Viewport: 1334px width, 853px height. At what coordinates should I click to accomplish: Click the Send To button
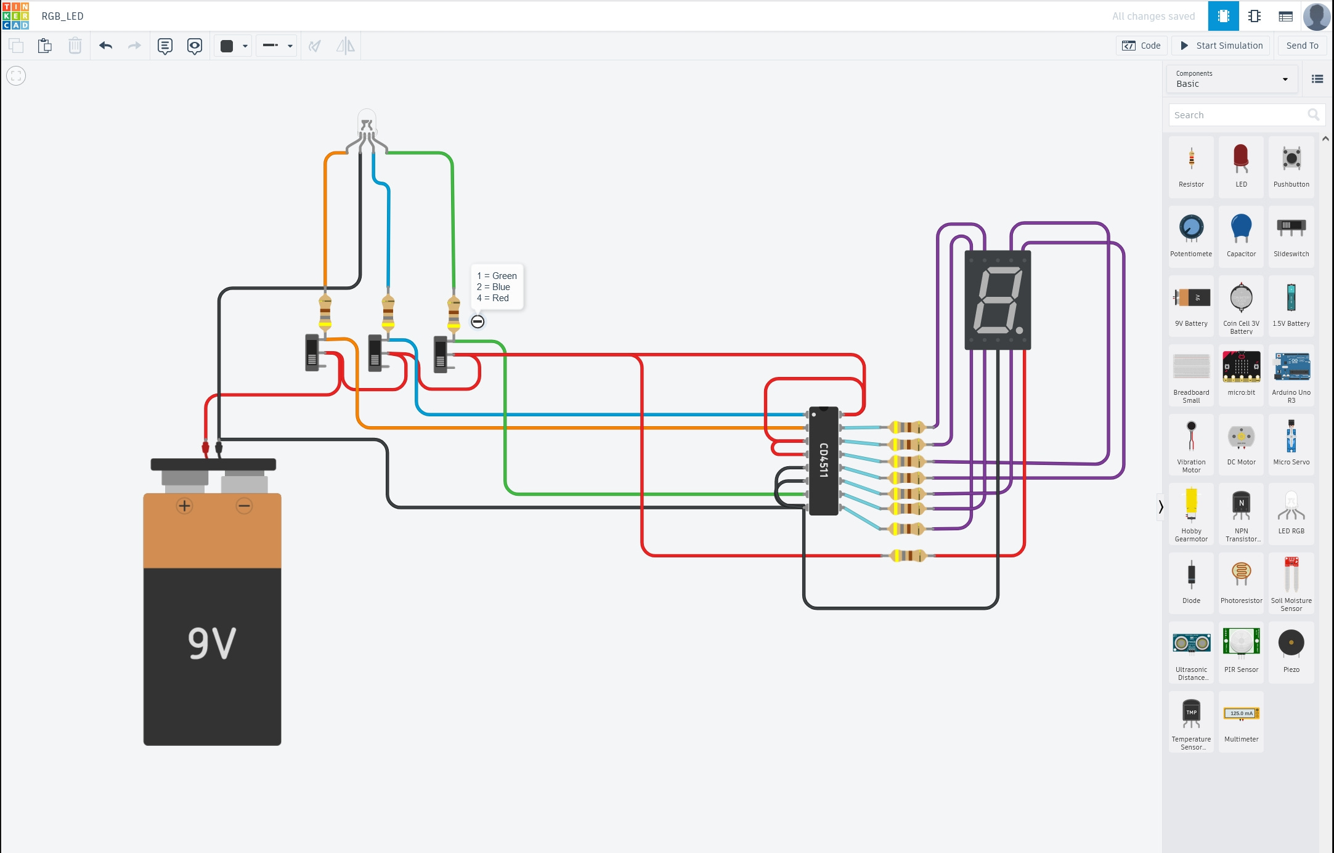click(1302, 46)
